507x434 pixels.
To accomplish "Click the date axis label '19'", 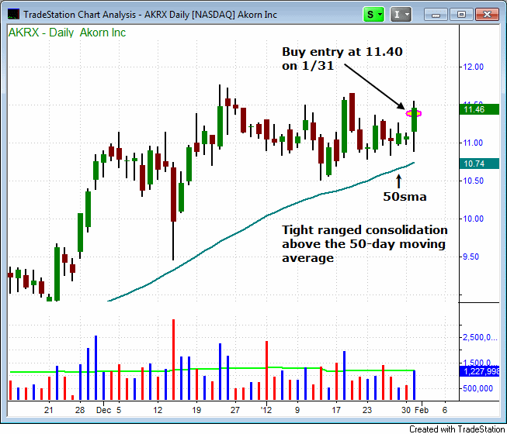I will click(x=196, y=410).
